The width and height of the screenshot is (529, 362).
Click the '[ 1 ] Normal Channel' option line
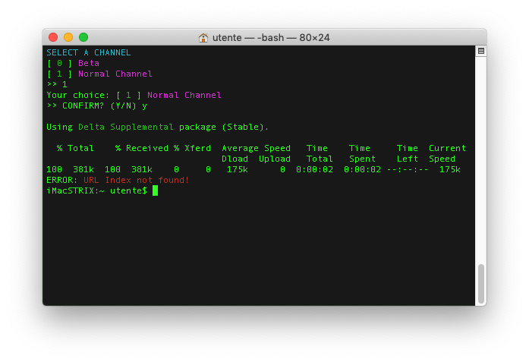[x=99, y=74]
